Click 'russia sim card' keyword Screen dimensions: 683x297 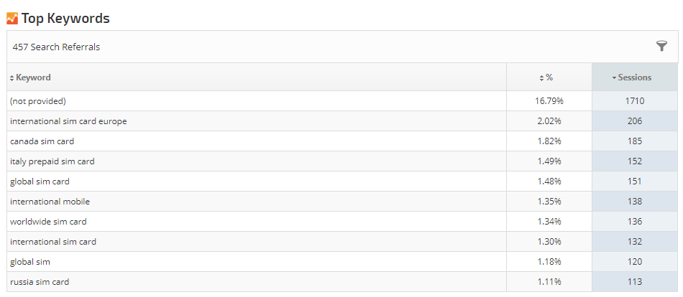click(40, 282)
